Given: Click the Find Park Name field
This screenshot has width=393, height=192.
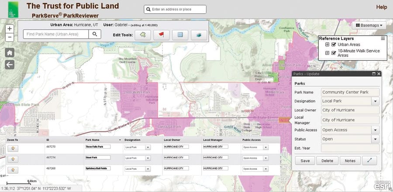Looking at the screenshot, I should pyautogui.click(x=56, y=34).
